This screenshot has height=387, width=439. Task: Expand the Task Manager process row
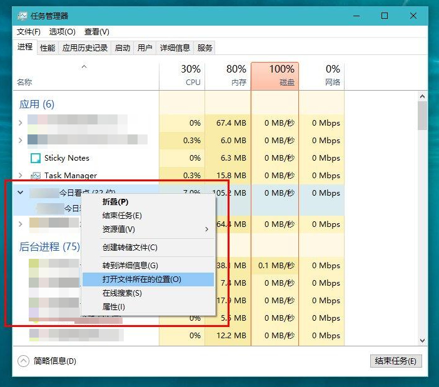pos(21,176)
